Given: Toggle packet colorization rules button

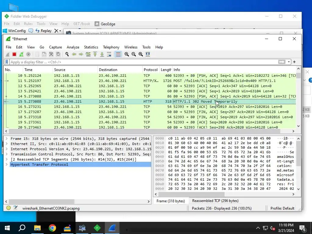Looking at the screenshot, I should click(x=118, y=54).
